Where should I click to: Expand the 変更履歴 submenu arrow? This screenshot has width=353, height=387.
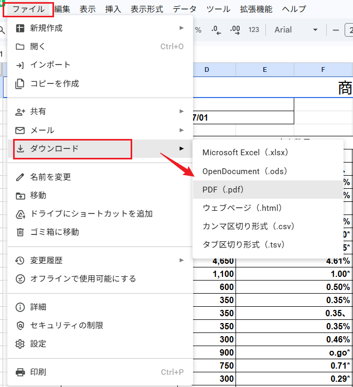click(181, 260)
